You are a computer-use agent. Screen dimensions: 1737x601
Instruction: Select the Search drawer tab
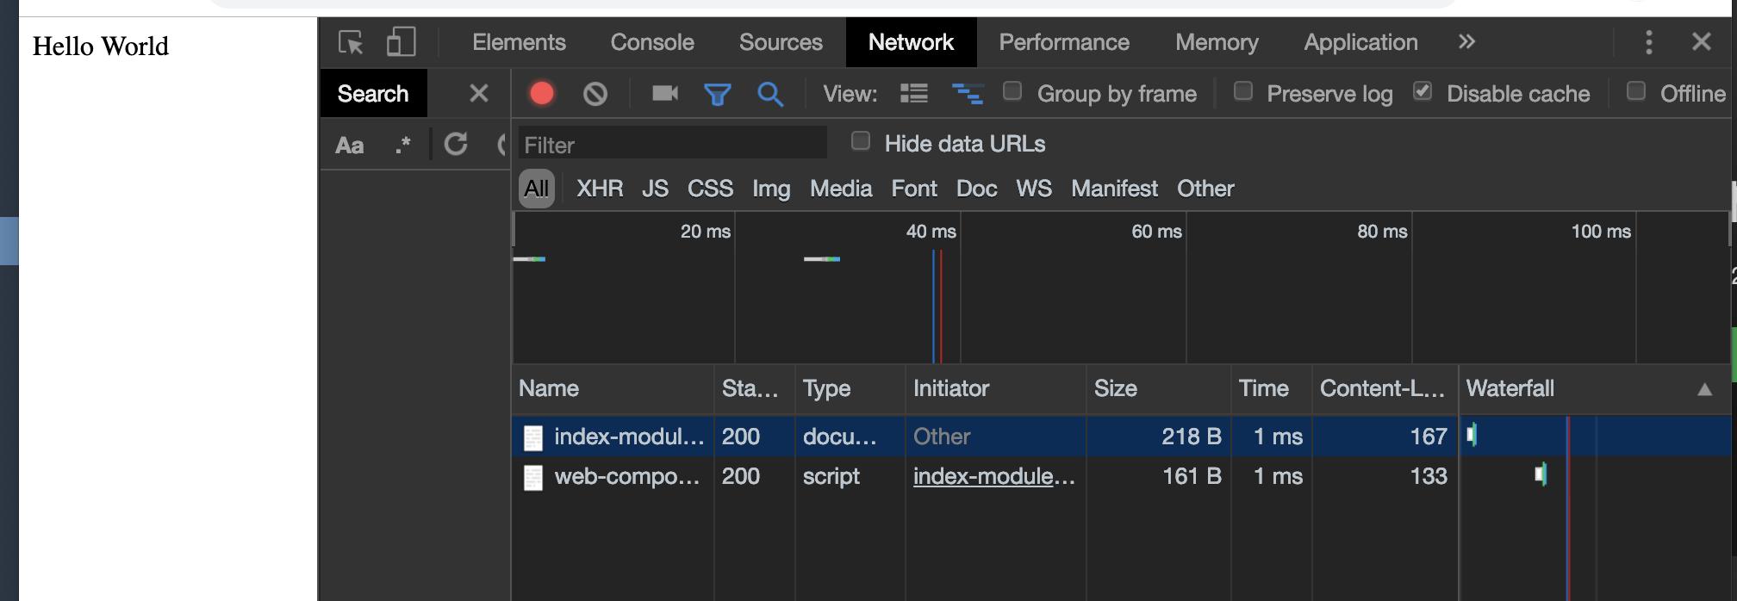click(x=373, y=93)
